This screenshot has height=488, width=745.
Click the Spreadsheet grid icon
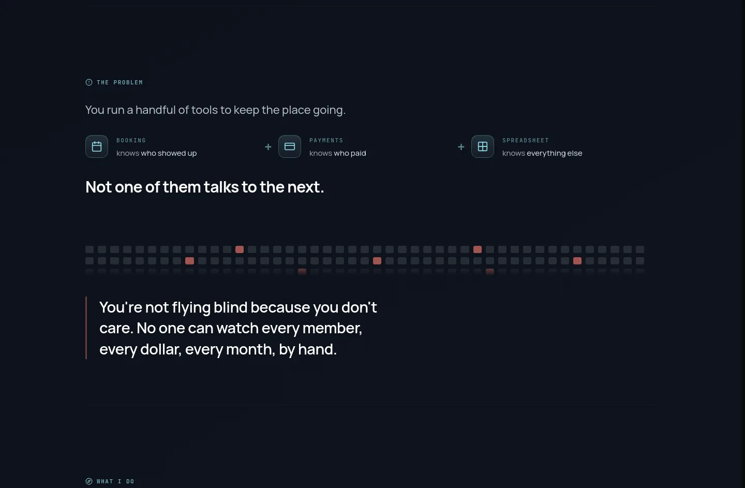click(x=483, y=146)
